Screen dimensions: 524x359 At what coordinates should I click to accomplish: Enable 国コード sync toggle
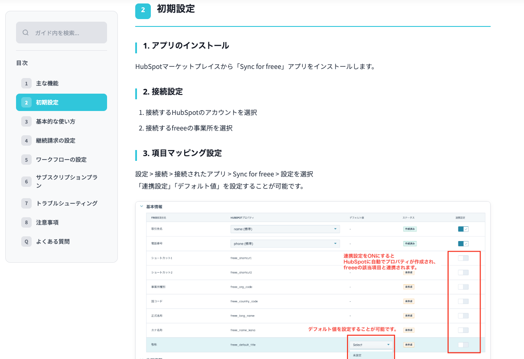[463, 301]
